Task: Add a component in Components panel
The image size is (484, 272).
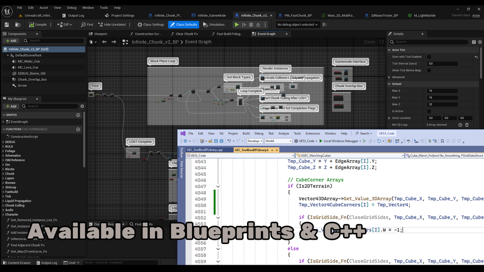Action: pos(11,41)
